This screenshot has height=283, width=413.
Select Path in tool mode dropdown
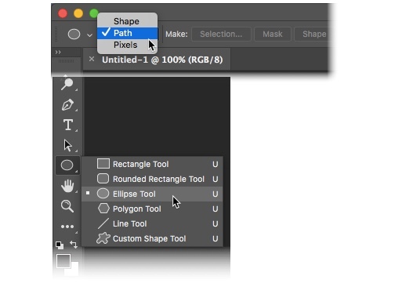click(x=128, y=33)
